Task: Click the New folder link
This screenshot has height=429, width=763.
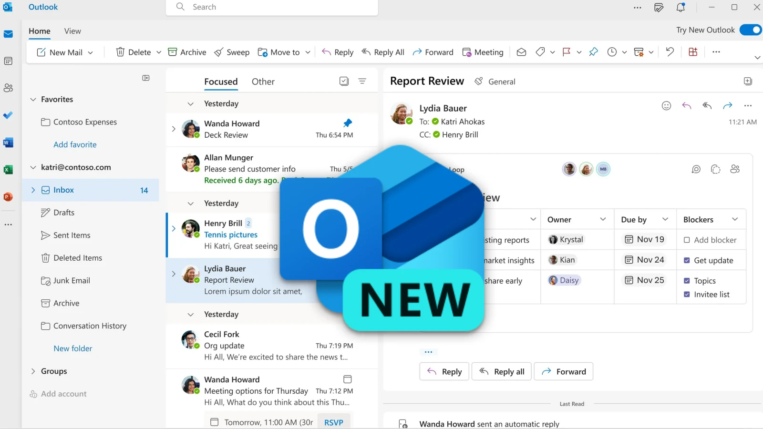Action: click(x=73, y=348)
